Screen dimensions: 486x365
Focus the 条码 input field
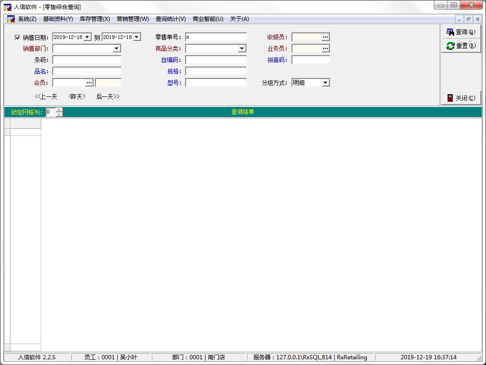click(87, 60)
